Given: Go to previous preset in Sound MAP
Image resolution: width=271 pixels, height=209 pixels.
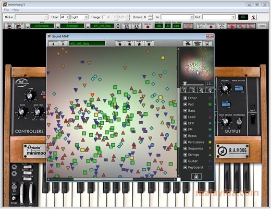Looking at the screenshot, I should [x=53, y=43].
